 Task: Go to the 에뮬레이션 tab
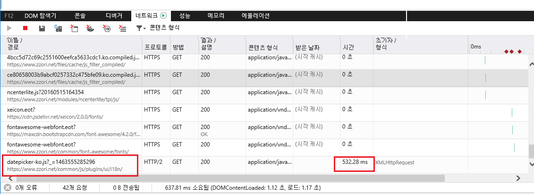point(255,16)
